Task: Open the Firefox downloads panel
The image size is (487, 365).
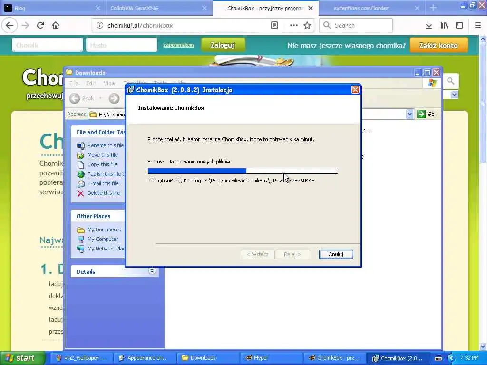Action: (x=429, y=26)
